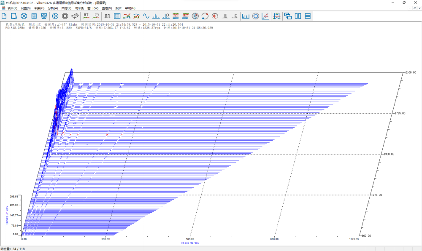Click the Vibro932A app icon in title bar

pos(3,3)
